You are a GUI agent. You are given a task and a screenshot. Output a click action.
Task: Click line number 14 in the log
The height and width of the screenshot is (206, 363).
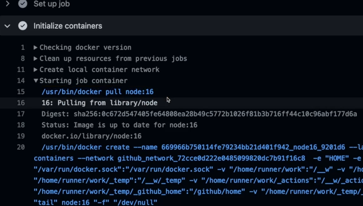21,81
